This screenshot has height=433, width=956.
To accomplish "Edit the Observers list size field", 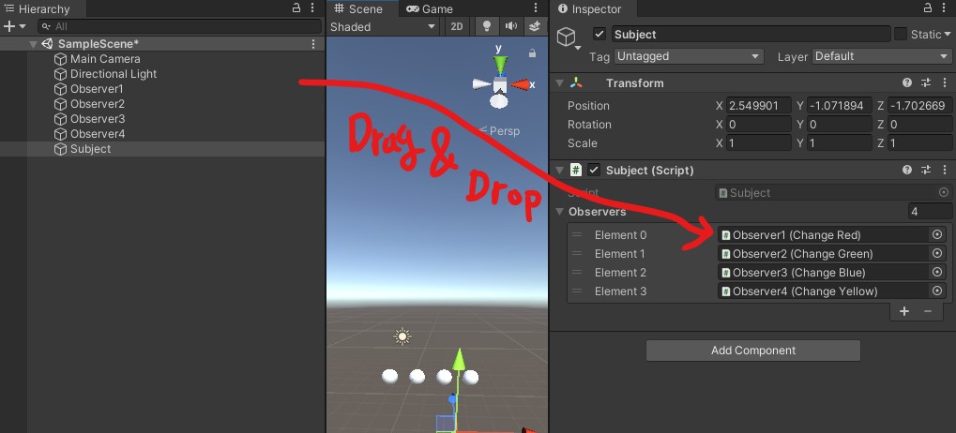I will (931, 212).
